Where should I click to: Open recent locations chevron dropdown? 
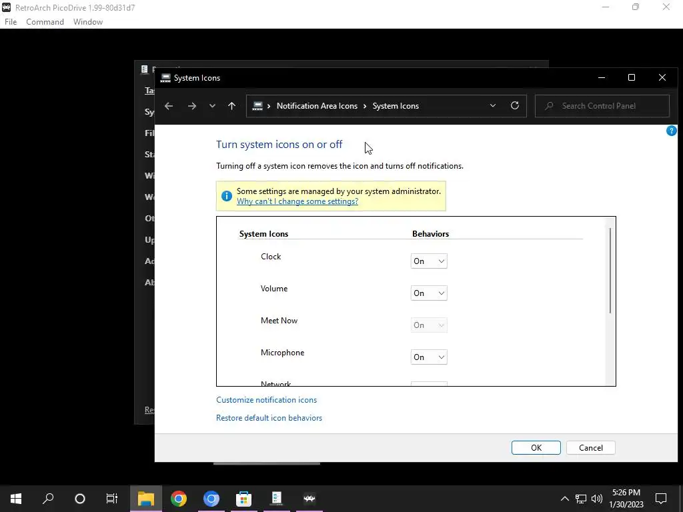tap(212, 106)
